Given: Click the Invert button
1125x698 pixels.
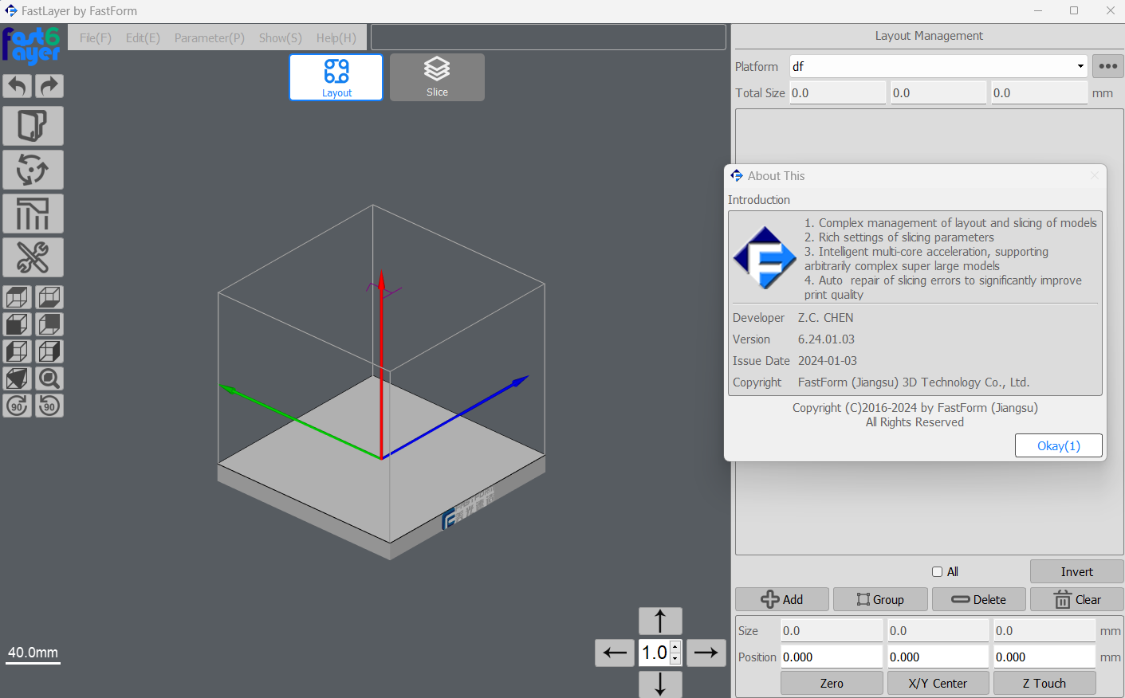Looking at the screenshot, I should pyautogui.click(x=1076, y=571).
